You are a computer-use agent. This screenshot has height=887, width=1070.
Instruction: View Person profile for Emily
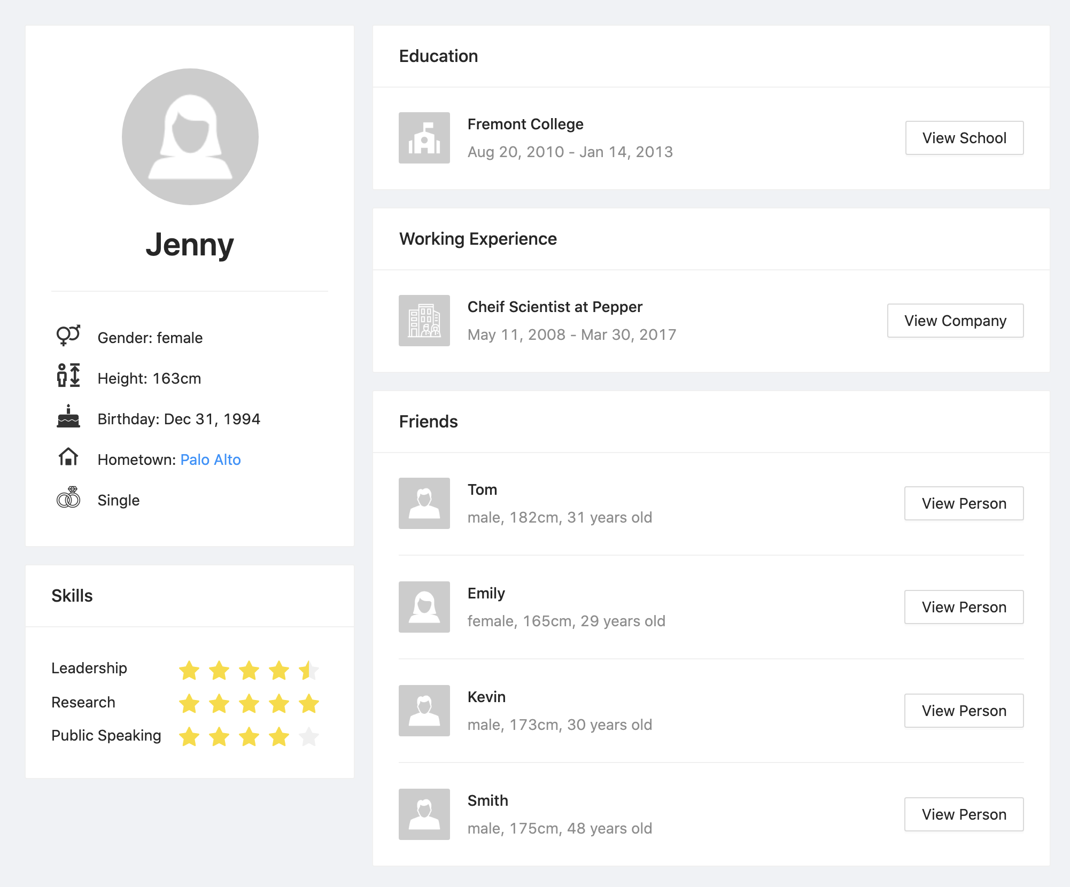click(964, 607)
